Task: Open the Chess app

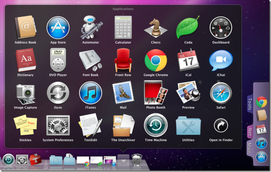Action: pos(156,28)
